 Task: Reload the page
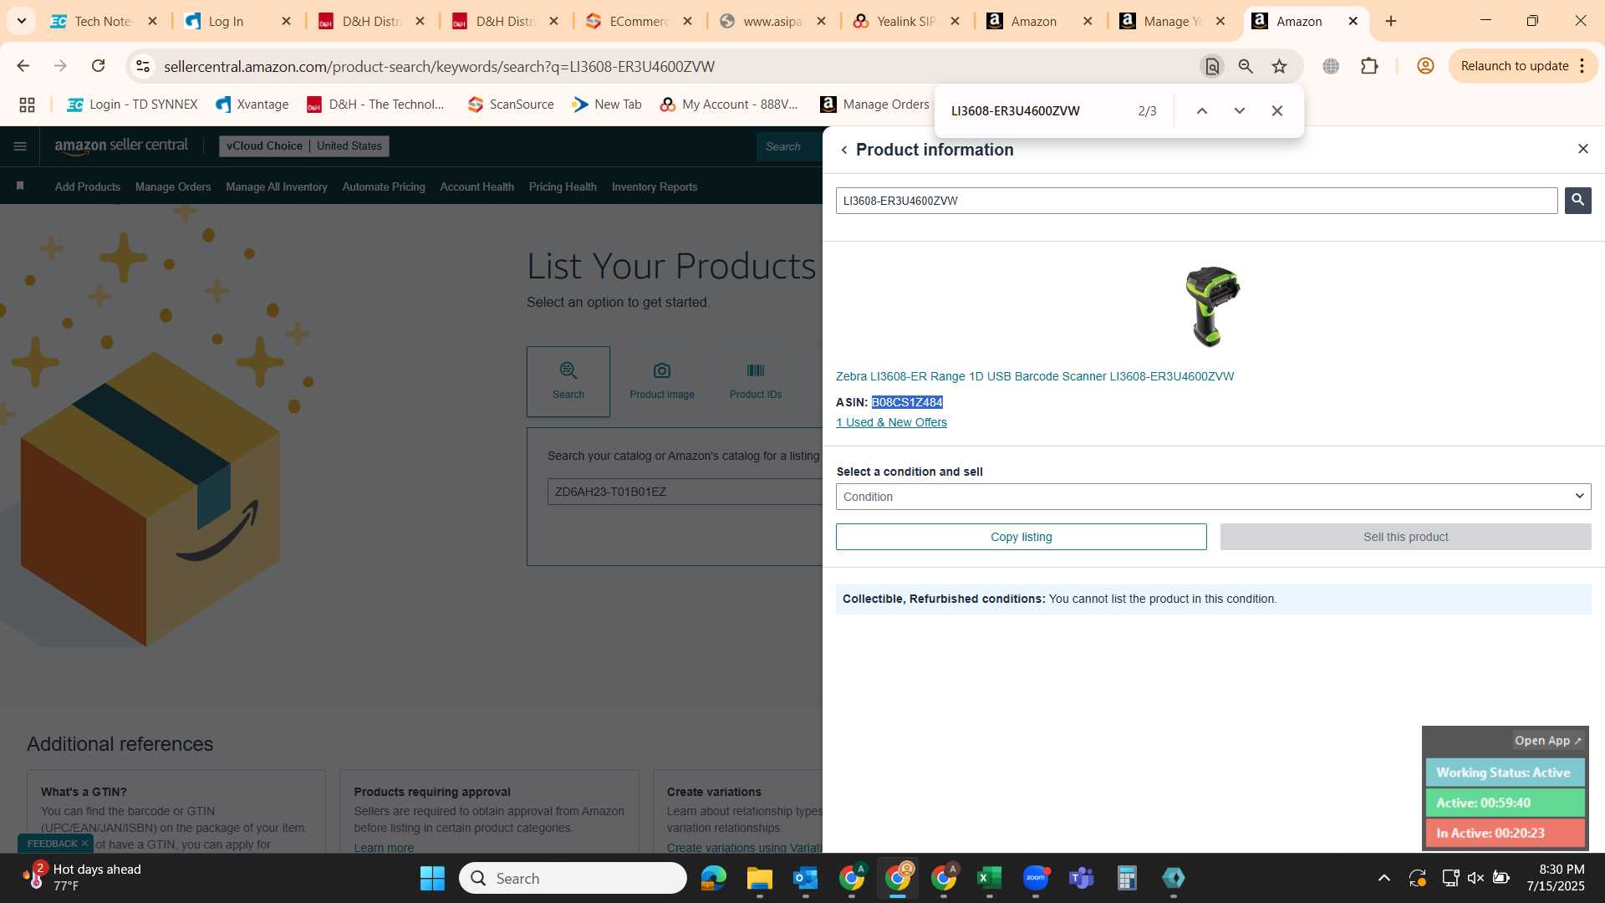(x=98, y=66)
